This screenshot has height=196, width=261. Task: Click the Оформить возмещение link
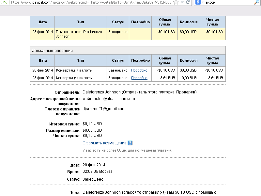tap(104, 143)
